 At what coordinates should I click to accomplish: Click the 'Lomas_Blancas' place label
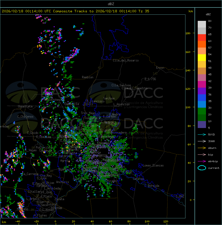[153, 165]
